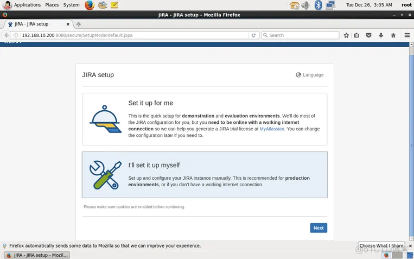Bookmark this page with the star
This screenshot has width=414, height=259.
346,35
